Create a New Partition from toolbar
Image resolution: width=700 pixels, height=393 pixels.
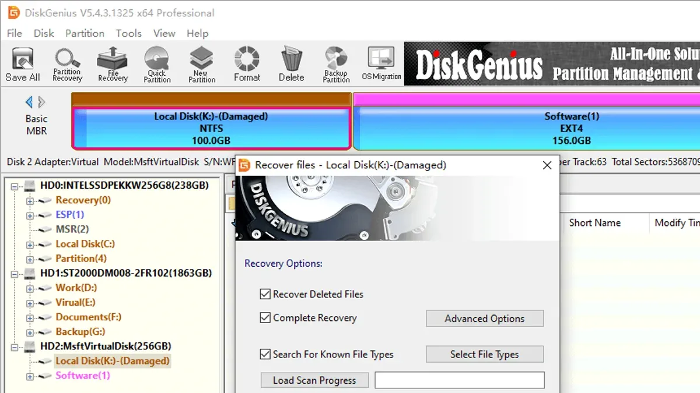coord(202,65)
